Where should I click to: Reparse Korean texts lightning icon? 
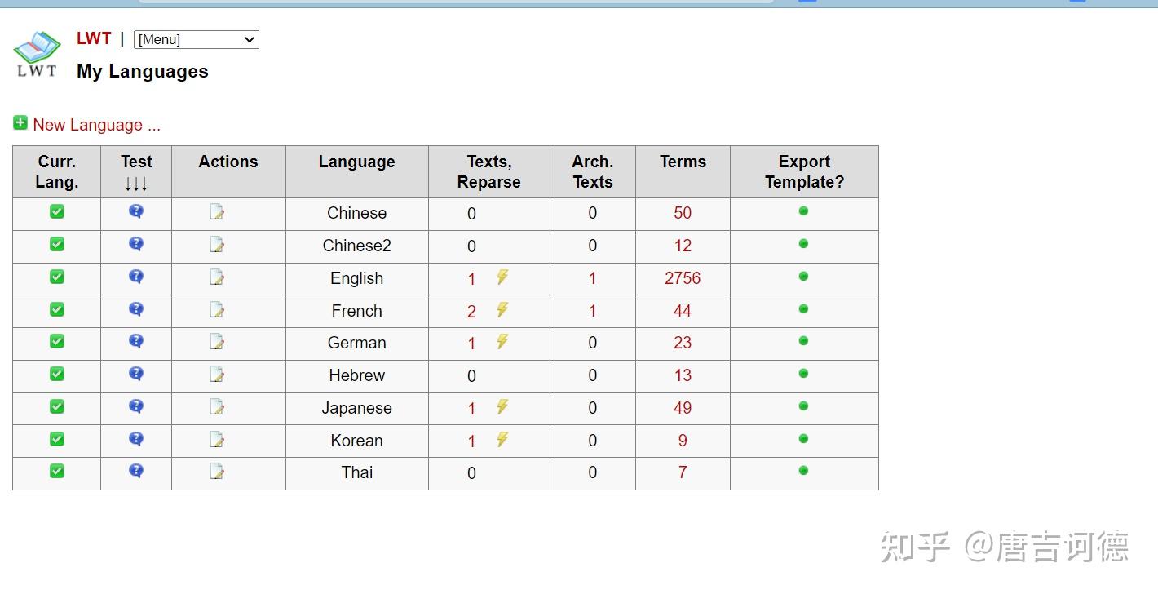point(502,439)
